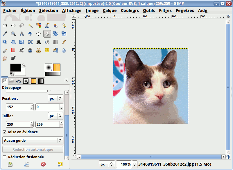Open the Filtres menu
Image resolution: width=233 pixels, height=170 pixels.
click(165, 10)
